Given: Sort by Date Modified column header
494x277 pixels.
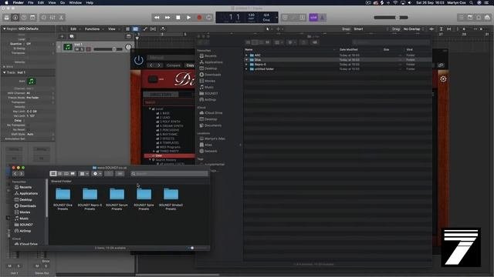Looking at the screenshot, I should click(348, 49).
